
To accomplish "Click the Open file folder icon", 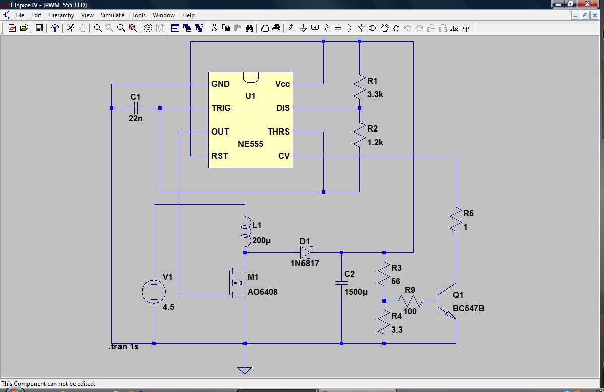I will pos(24,28).
